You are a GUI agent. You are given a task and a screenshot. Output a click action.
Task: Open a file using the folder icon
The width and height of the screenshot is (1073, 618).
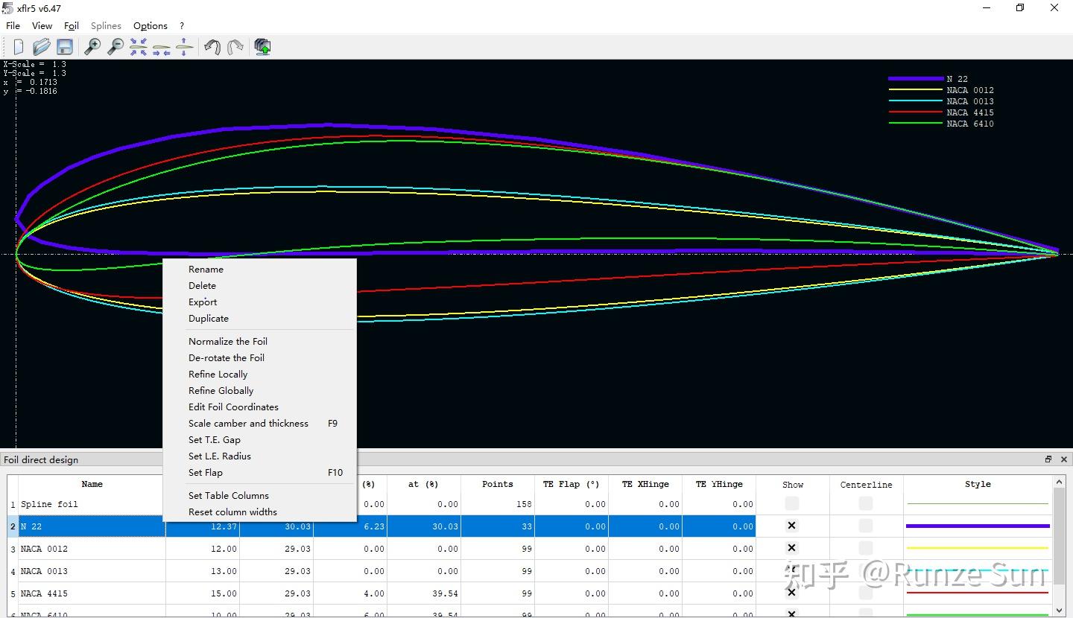point(42,47)
